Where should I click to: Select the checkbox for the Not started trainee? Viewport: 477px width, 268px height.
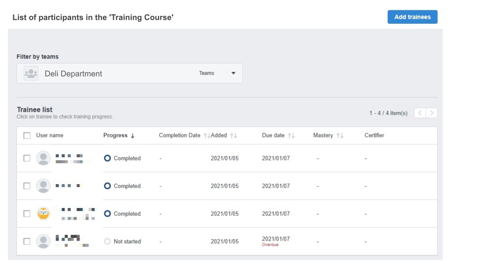[x=27, y=242]
